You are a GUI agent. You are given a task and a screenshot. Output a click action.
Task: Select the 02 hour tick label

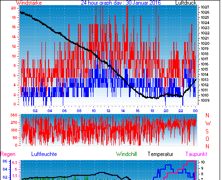(x=35, y=111)
